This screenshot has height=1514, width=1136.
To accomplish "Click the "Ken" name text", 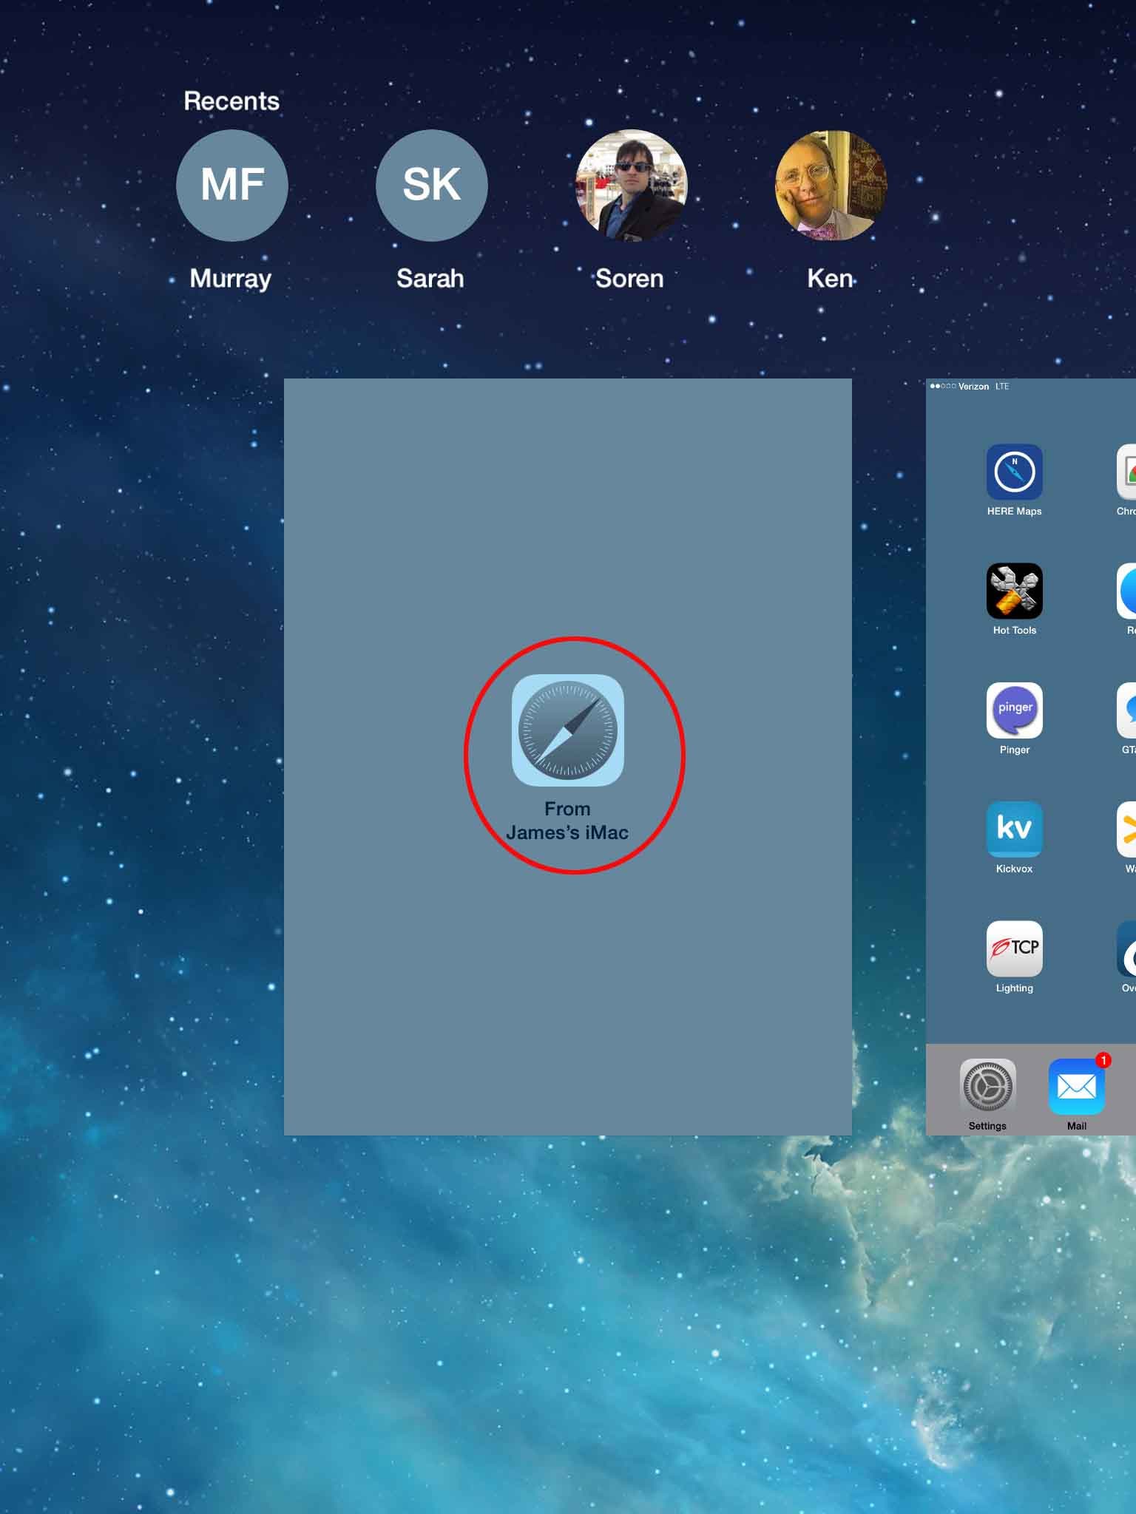I will (x=830, y=279).
